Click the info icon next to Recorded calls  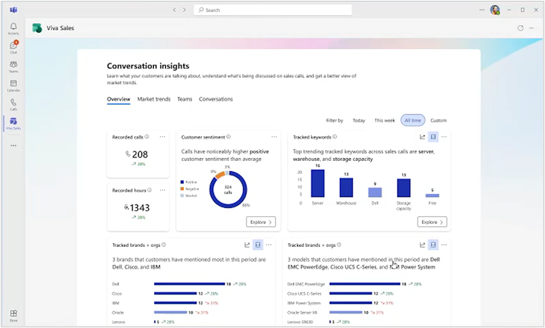pos(146,136)
